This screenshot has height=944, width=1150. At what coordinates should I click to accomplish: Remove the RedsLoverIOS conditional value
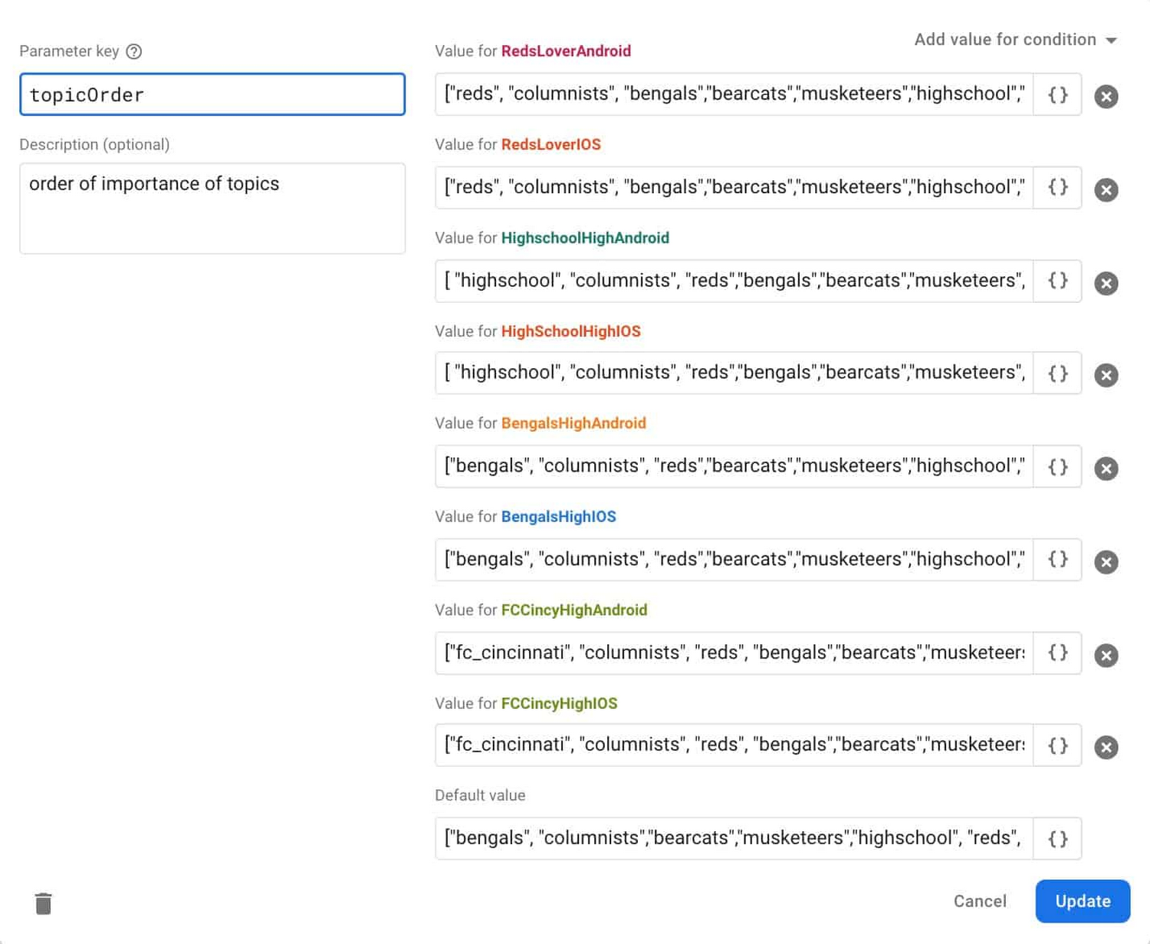coord(1106,189)
